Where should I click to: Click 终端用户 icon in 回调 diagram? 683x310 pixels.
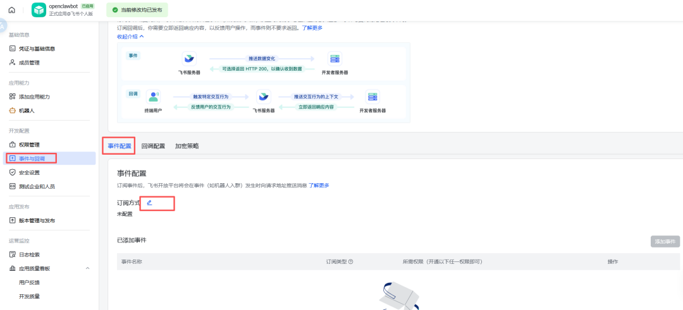[153, 97]
